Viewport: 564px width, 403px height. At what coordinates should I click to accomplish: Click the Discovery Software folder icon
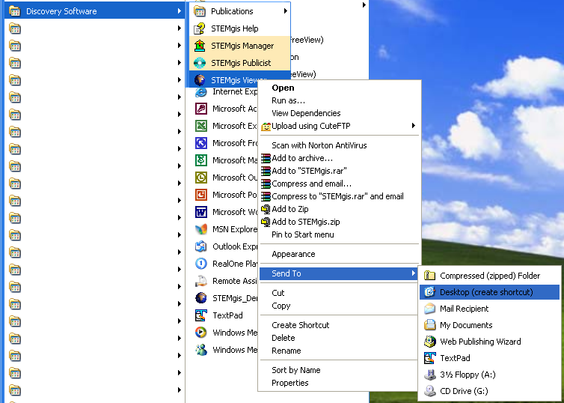15,11
